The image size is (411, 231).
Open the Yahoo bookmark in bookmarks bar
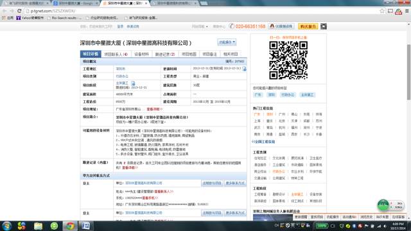point(30,18)
